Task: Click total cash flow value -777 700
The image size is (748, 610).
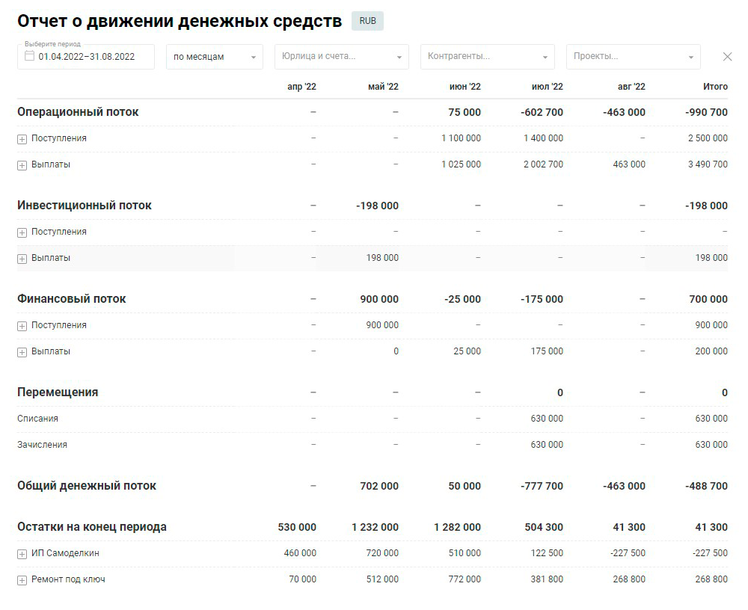Action: click(542, 487)
